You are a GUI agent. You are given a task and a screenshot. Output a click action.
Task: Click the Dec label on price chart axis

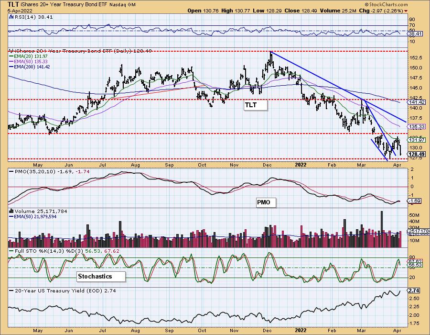[x=267, y=165]
